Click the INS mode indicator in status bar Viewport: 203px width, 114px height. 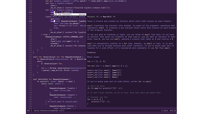click(28, 110)
